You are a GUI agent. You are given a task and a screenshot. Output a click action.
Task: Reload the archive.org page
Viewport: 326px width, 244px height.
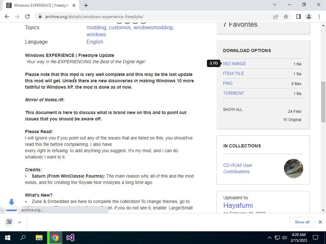click(27, 17)
